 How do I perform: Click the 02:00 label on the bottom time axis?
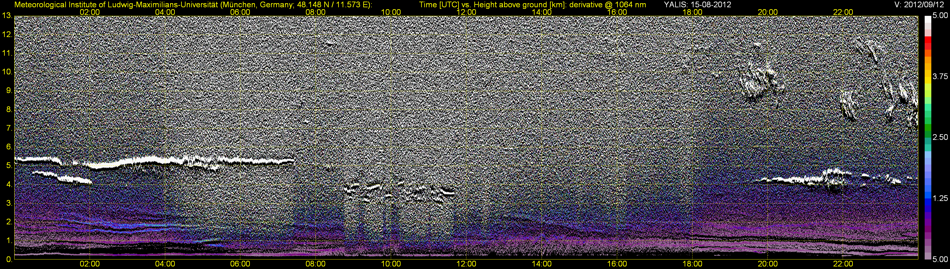[x=90, y=264]
